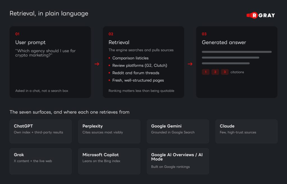Click "Review platforms (G2, Clutch)" bullet
Viewport: 287px width, 184px height.
[x=140, y=66]
